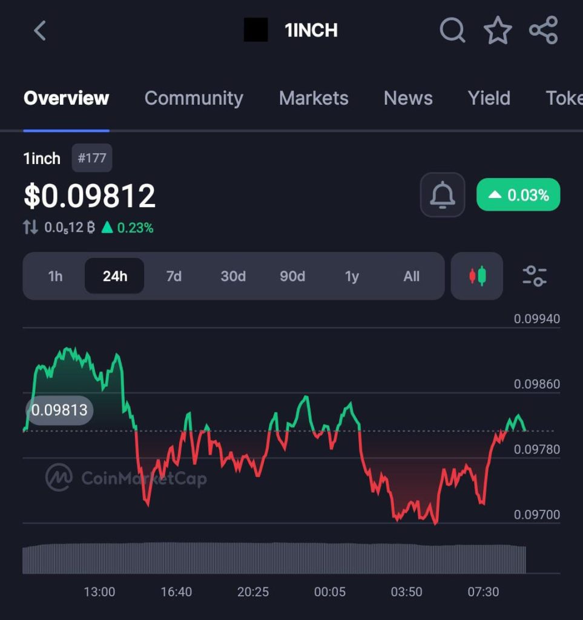This screenshot has width=583, height=620.
Task: Click the 13:00 time axis label
Action: point(99,592)
